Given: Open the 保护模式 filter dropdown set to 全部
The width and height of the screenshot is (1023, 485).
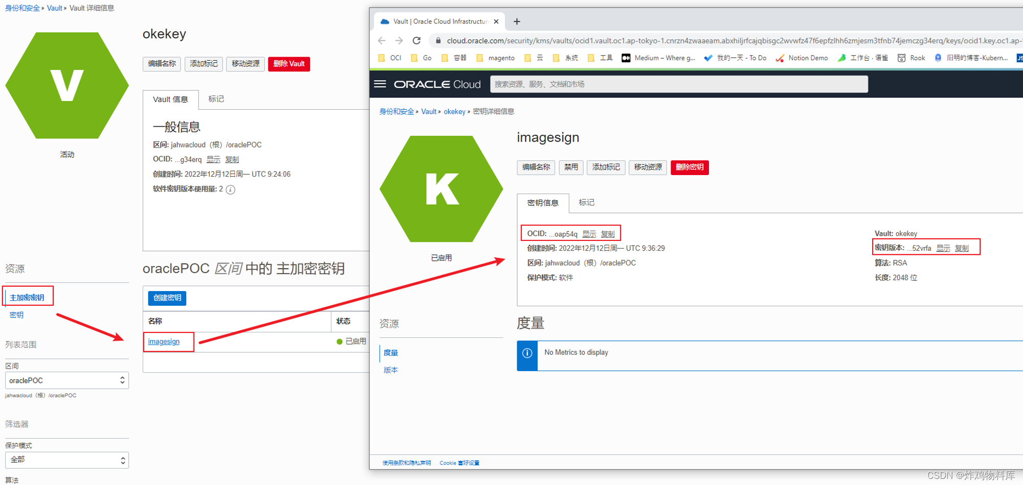Looking at the screenshot, I should tap(66, 459).
